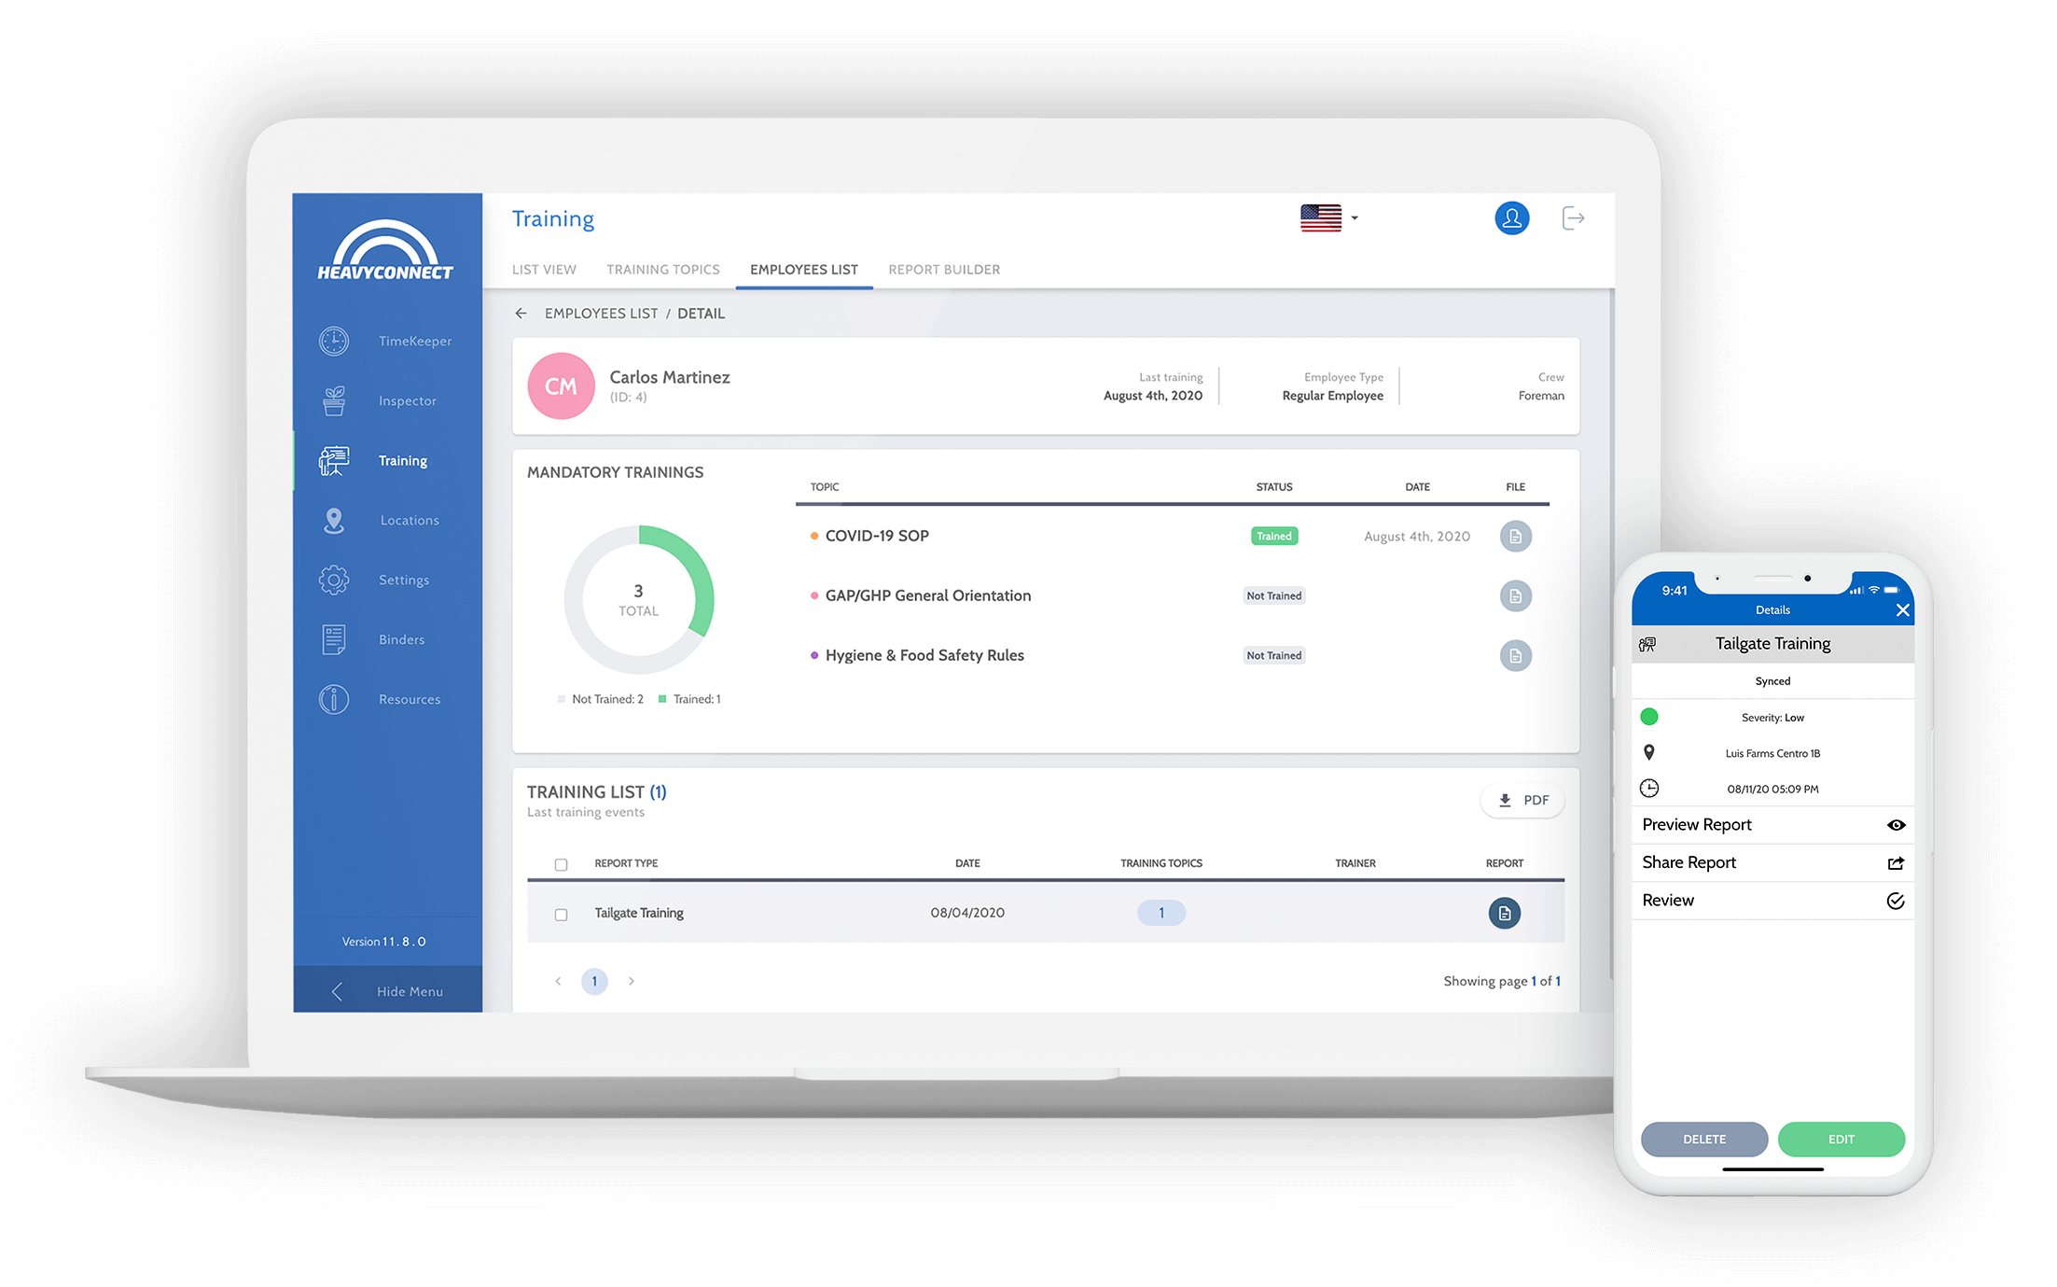Click Preview Report eye icon on phone
Screen dimensions: 2057x1287
click(x=1896, y=825)
